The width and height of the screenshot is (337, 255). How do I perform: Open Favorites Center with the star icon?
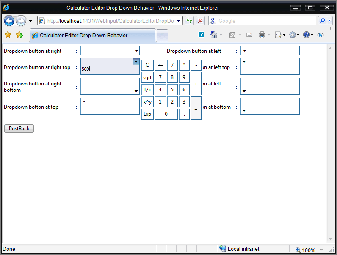pyautogui.click(x=8, y=35)
